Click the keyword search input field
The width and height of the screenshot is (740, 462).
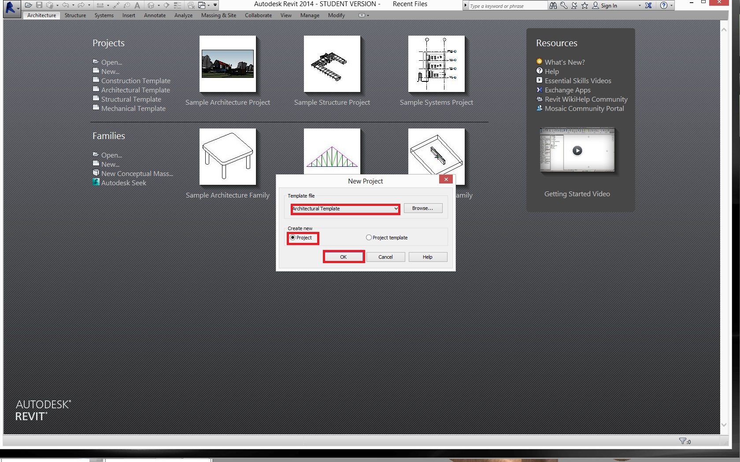[x=507, y=5]
